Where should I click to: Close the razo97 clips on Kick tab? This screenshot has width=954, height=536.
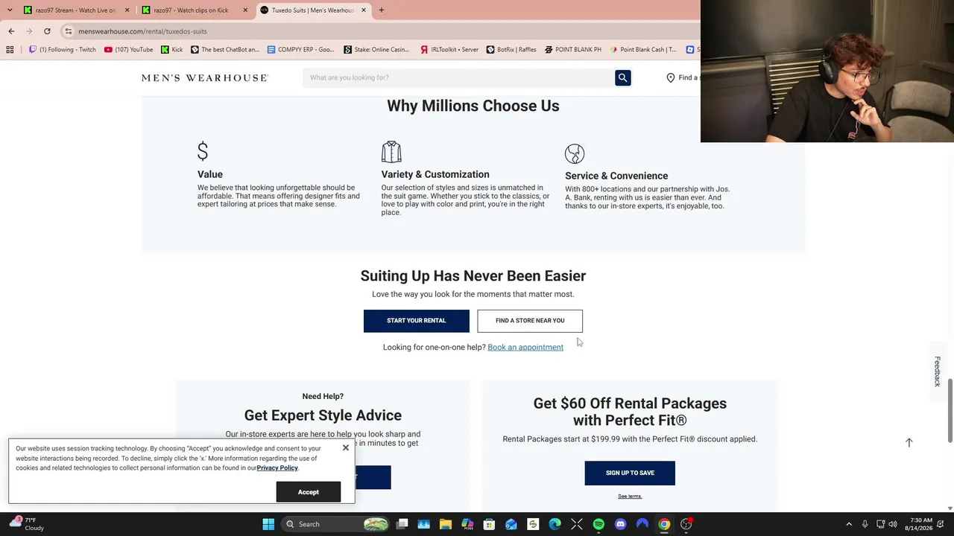pos(245,10)
